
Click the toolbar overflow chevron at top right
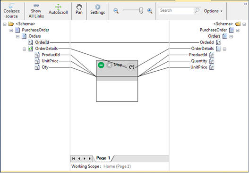[x=246, y=4]
